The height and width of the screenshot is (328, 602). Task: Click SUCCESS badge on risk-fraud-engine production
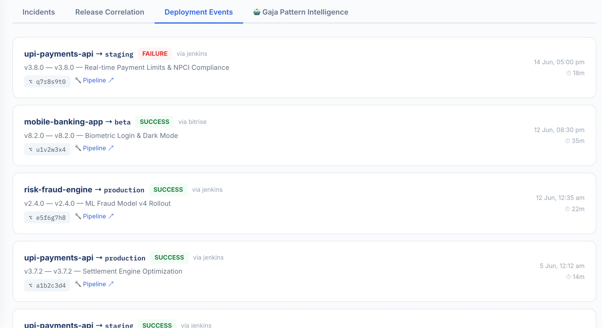(168, 190)
